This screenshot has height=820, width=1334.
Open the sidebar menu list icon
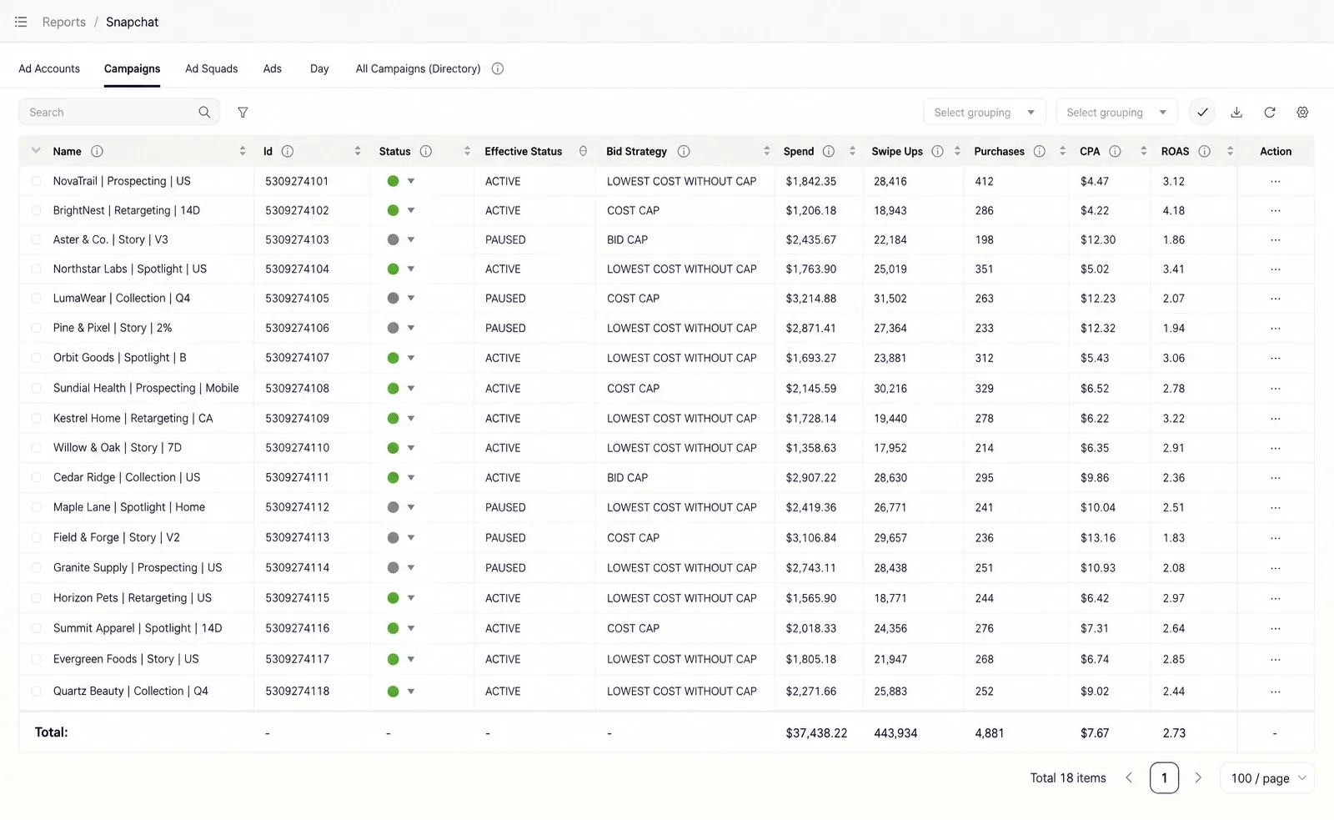click(21, 22)
